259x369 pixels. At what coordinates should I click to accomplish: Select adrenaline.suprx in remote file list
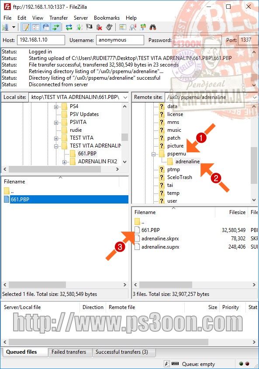coord(160,246)
